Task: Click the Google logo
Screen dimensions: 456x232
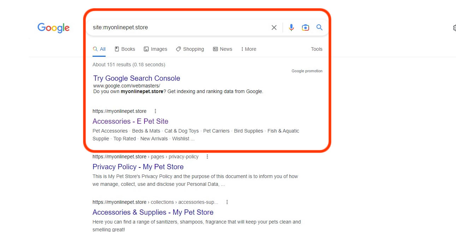Action: (x=53, y=28)
